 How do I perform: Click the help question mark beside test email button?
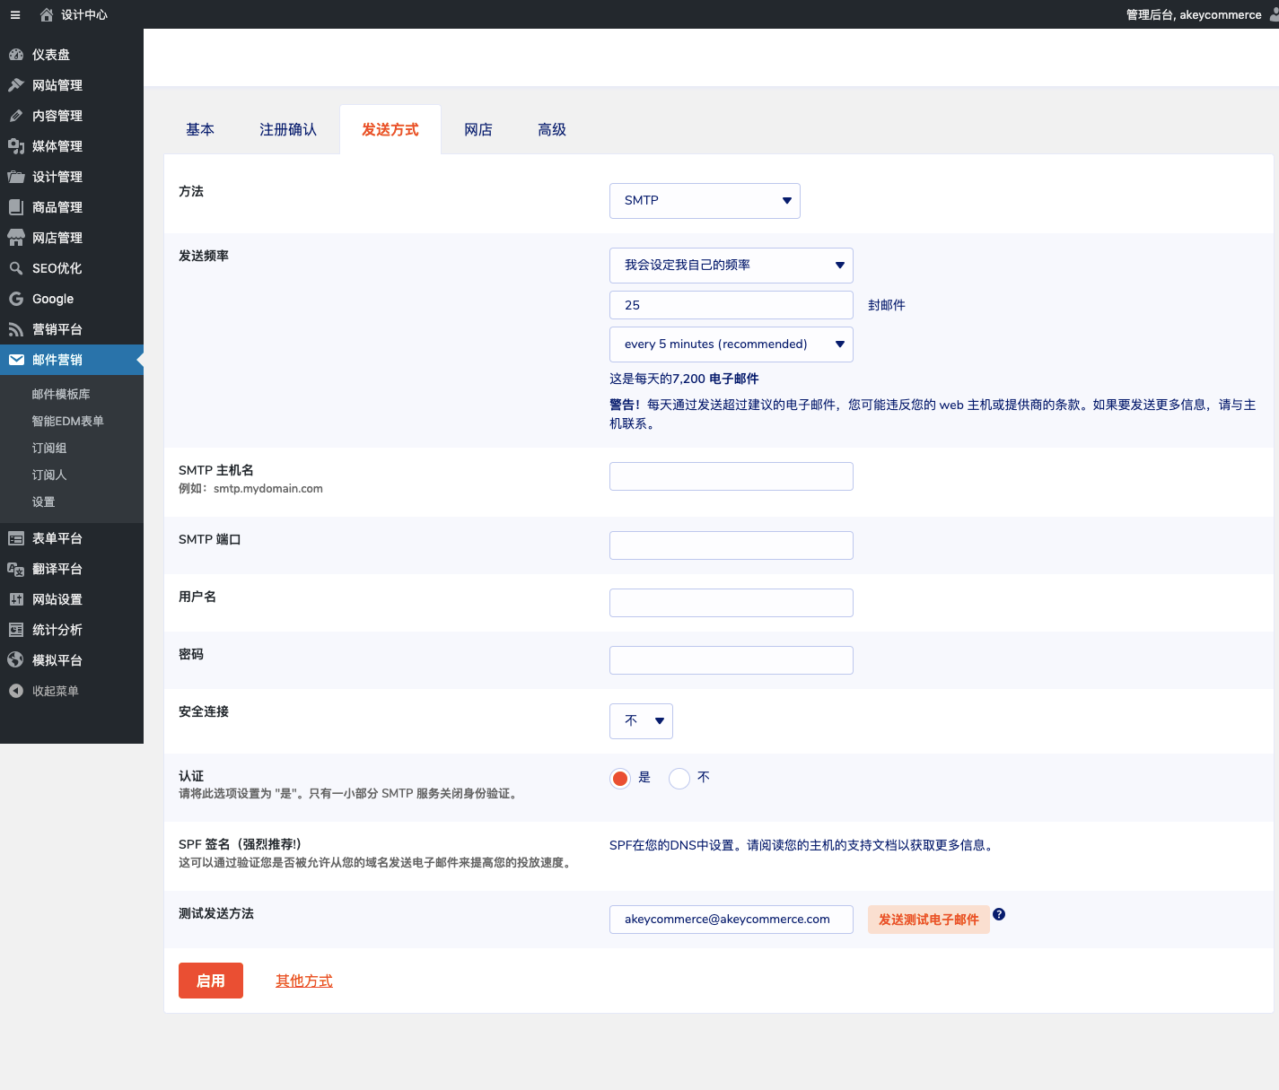click(x=999, y=914)
